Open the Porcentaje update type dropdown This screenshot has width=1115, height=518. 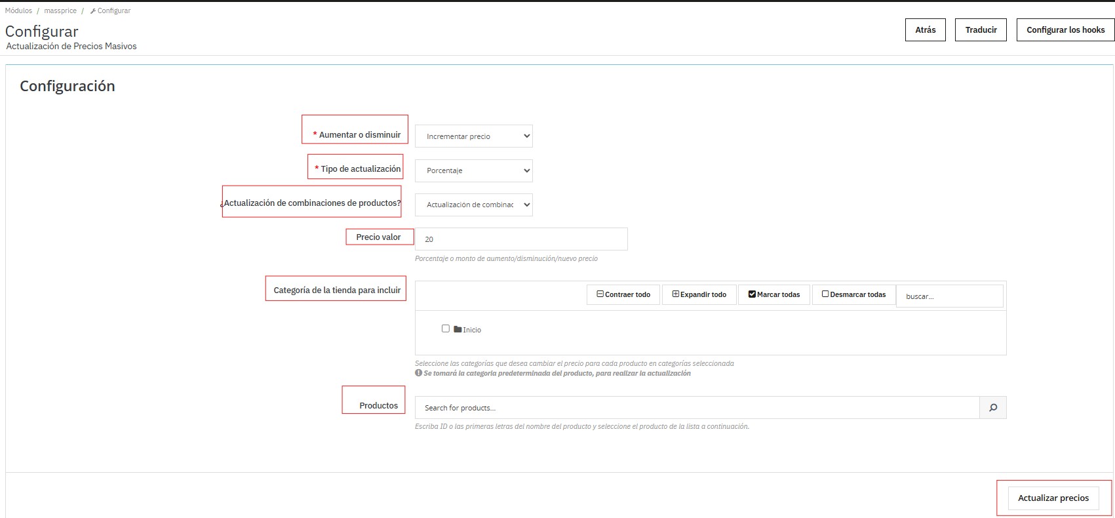point(473,170)
